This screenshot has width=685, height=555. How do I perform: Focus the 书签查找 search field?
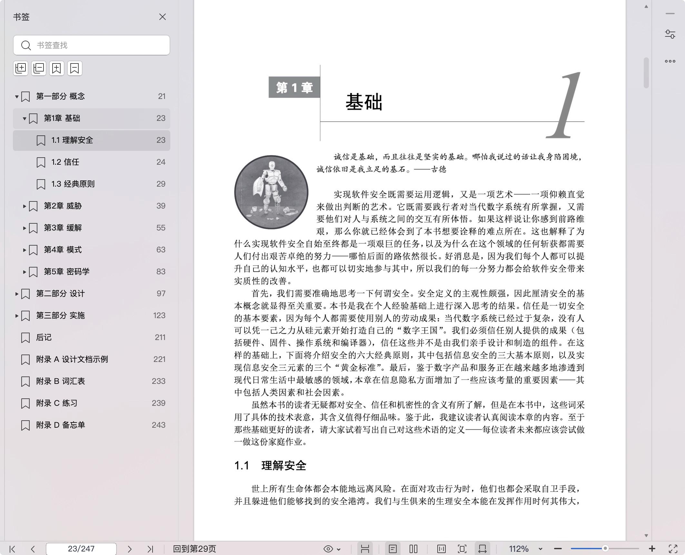(92, 45)
